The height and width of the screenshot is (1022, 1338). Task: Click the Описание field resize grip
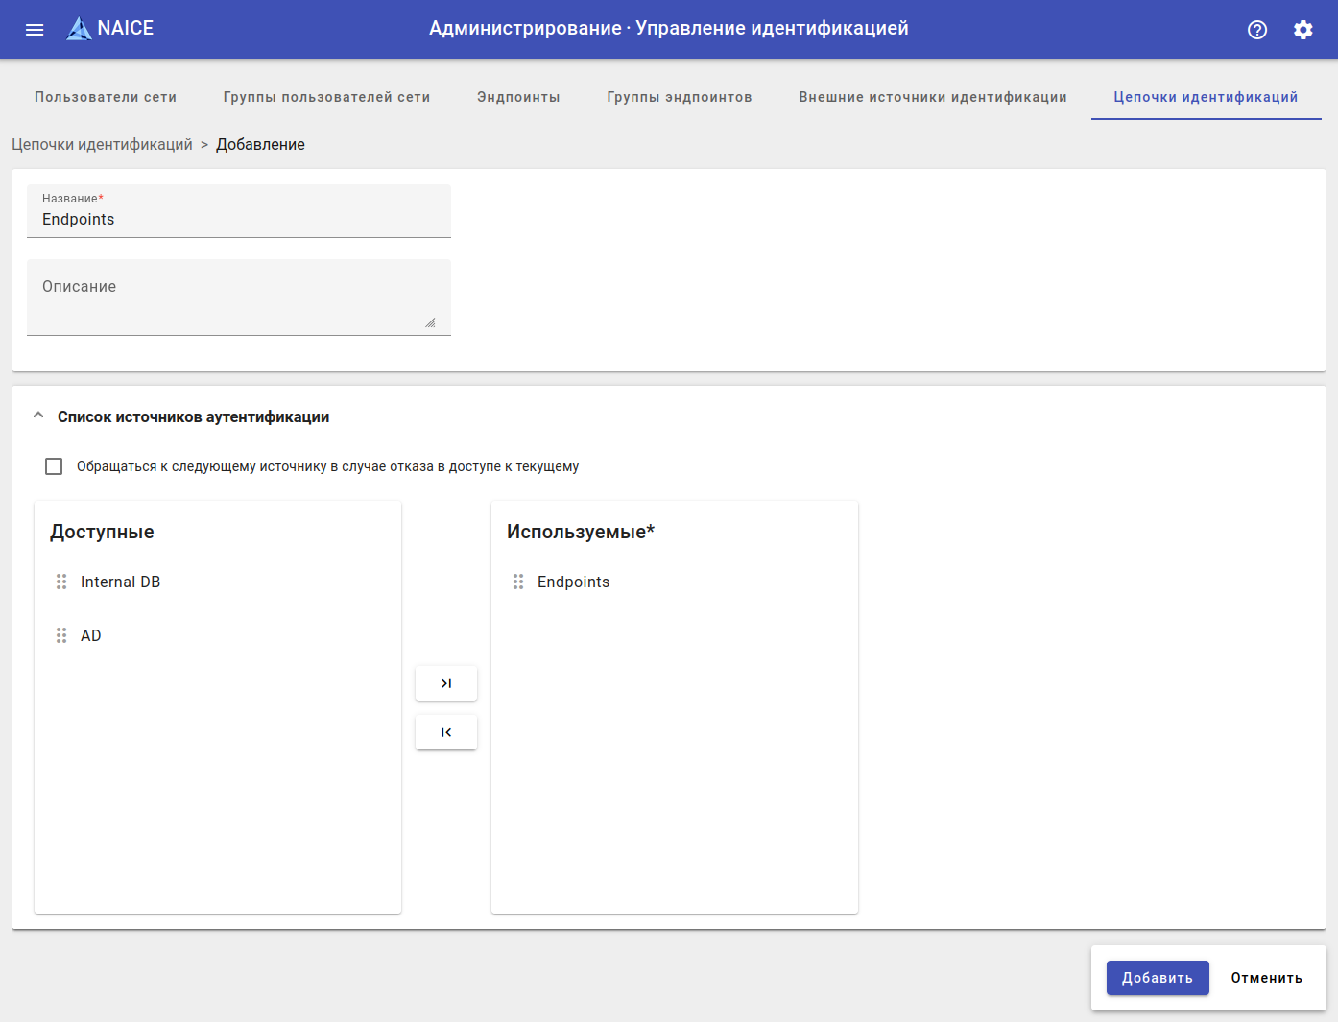click(x=430, y=322)
